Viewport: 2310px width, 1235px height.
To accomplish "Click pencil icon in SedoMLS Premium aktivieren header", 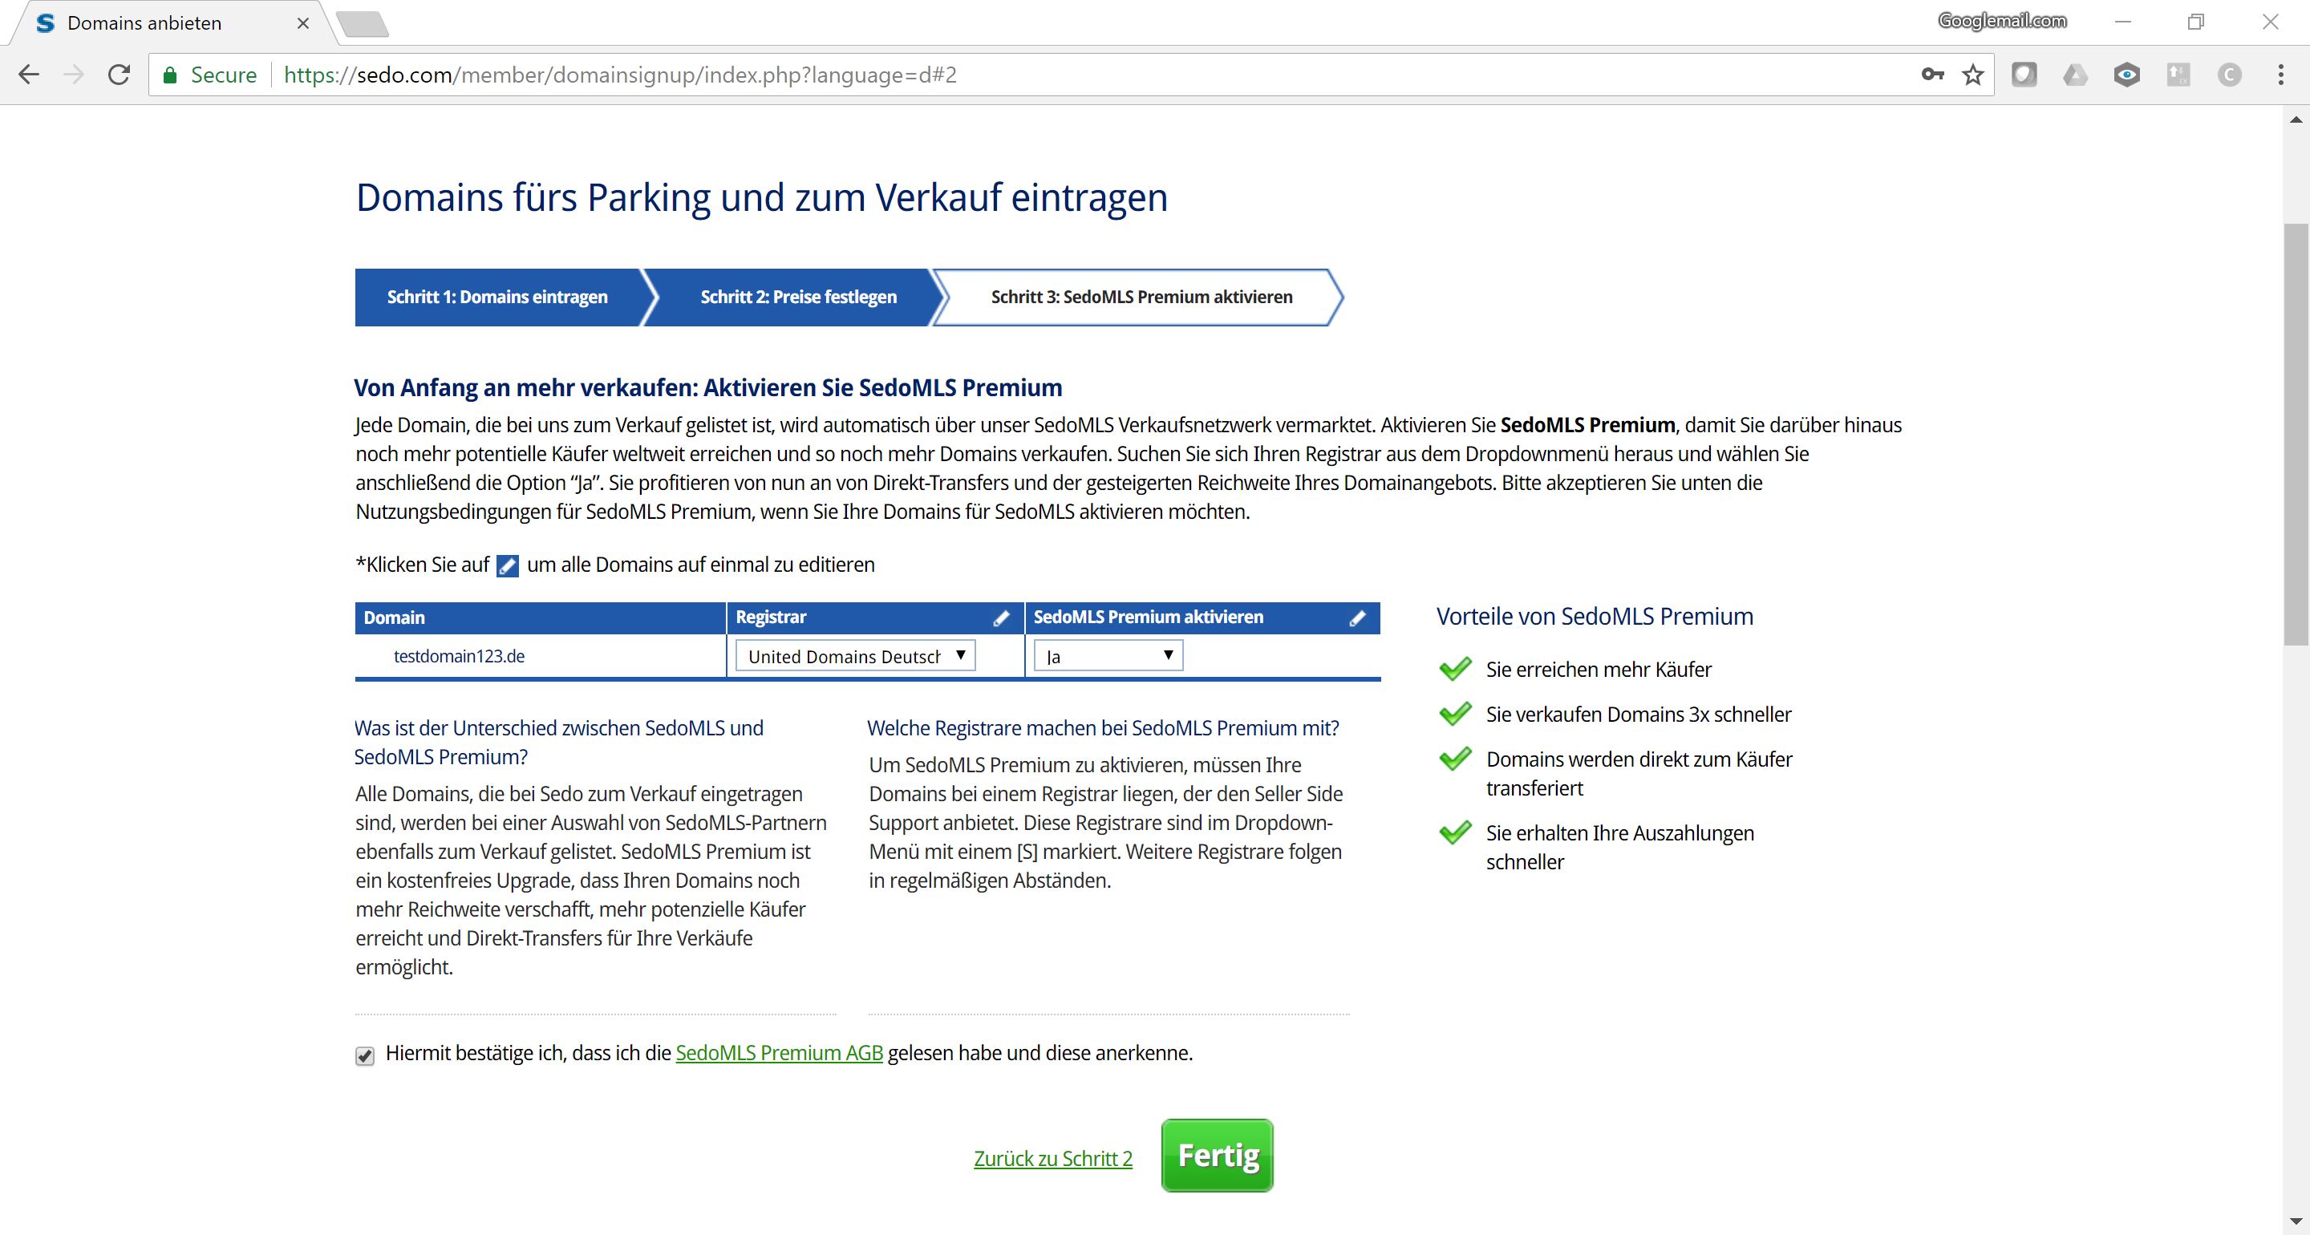I will (1358, 618).
